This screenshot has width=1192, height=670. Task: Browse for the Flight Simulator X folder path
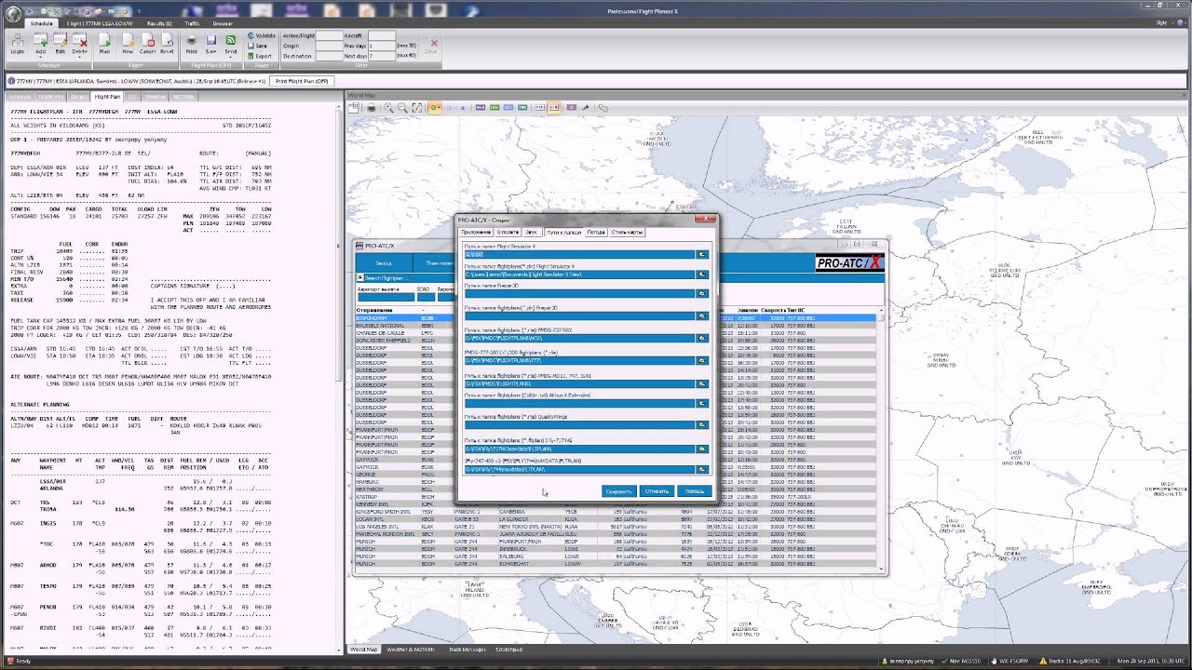coord(702,254)
